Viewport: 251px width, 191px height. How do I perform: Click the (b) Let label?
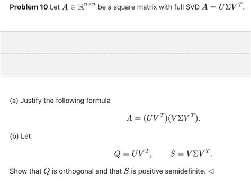(20, 137)
